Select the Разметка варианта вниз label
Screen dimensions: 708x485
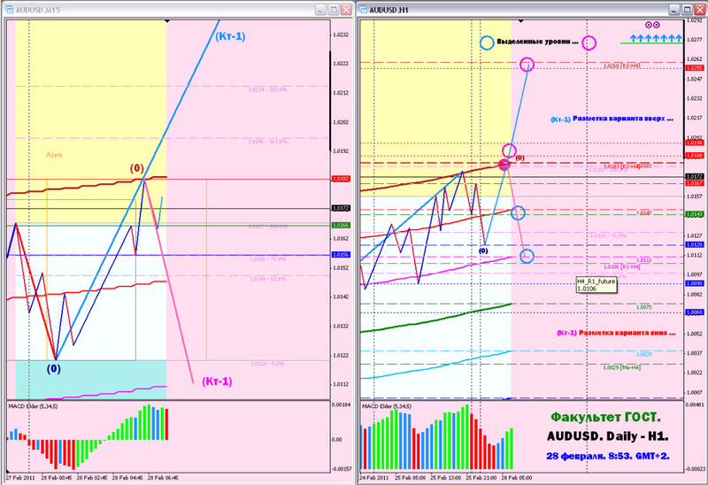click(627, 333)
